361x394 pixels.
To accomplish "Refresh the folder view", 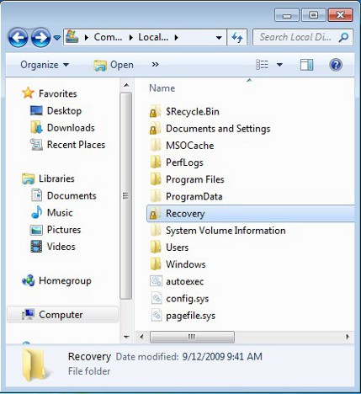I will click(x=237, y=37).
